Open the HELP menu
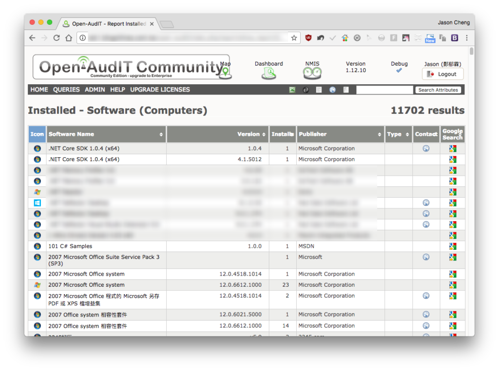This screenshot has width=499, height=371. click(x=117, y=90)
